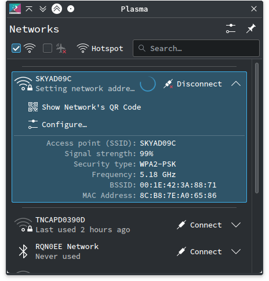Image resolution: width=269 pixels, height=281 pixels.
Task: Click the keep-above arrow icon in title bar
Action: (29, 9)
